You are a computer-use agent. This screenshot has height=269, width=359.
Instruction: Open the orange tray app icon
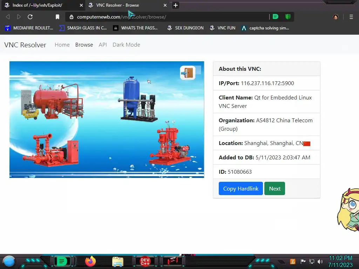pos(293,261)
